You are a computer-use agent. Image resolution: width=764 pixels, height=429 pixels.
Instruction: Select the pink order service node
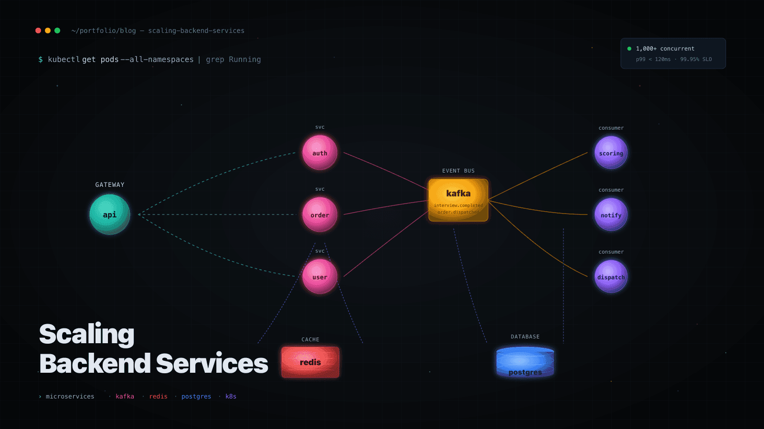coord(320,214)
